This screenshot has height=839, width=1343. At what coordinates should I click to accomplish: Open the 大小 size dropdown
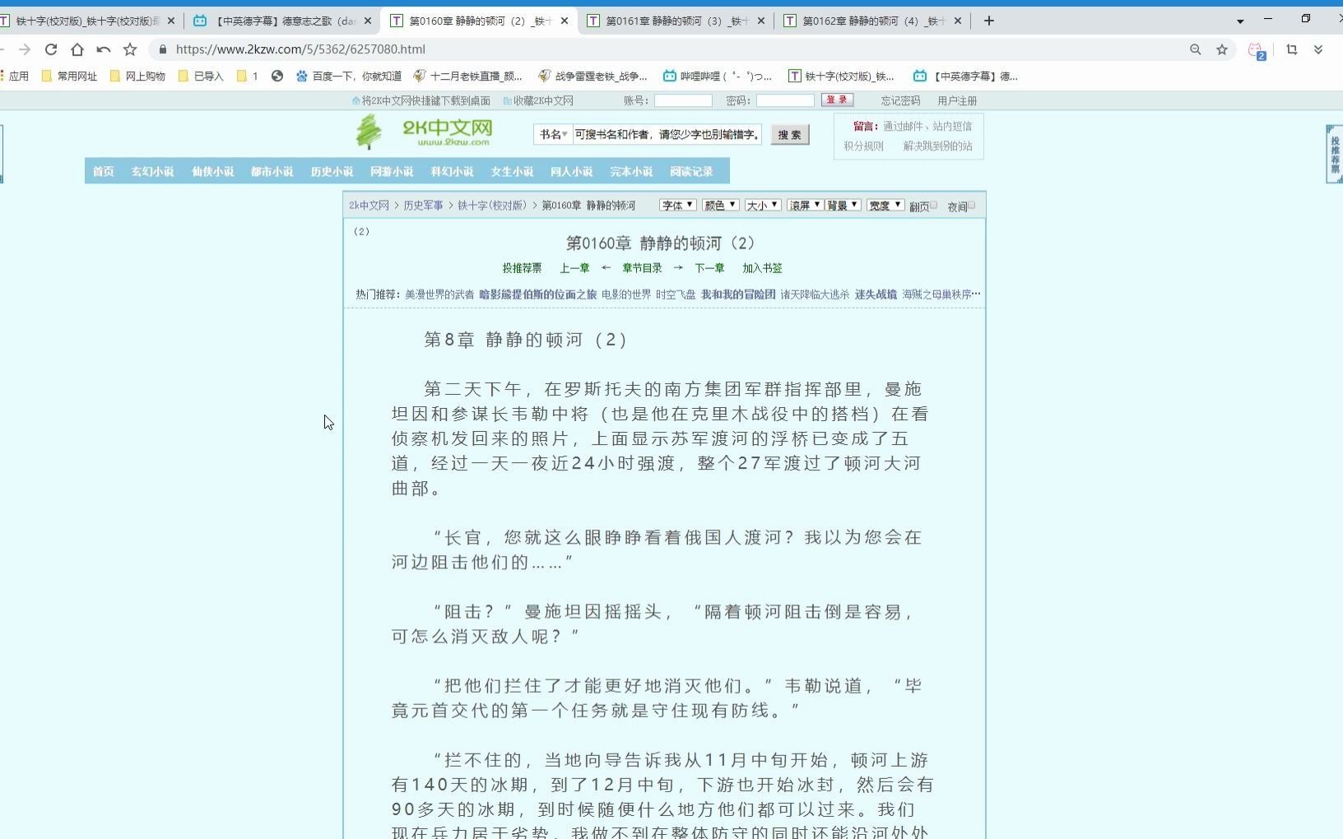pos(763,205)
